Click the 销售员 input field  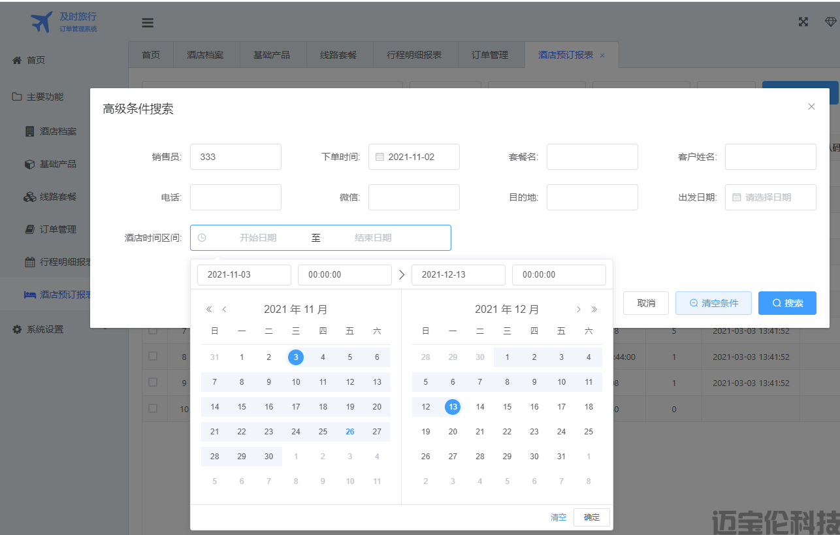236,157
